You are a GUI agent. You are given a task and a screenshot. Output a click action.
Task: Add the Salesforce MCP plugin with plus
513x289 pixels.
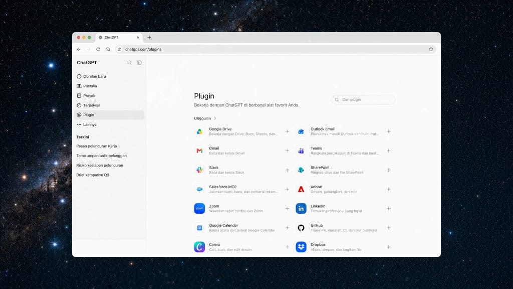point(287,189)
